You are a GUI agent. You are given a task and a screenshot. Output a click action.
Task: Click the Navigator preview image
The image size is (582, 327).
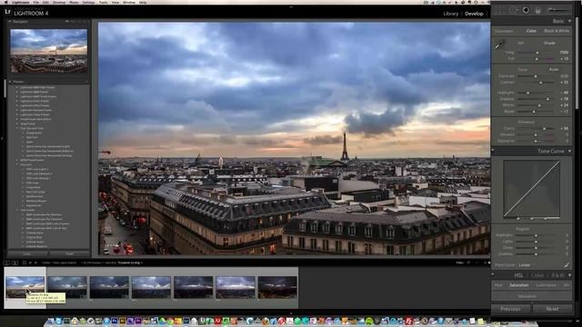pyautogui.click(x=49, y=51)
